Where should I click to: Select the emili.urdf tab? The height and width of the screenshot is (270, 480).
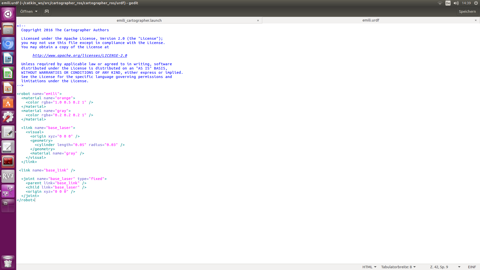coord(370,20)
